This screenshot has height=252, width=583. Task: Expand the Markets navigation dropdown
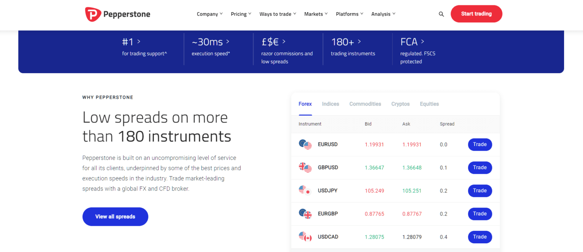pyautogui.click(x=315, y=14)
